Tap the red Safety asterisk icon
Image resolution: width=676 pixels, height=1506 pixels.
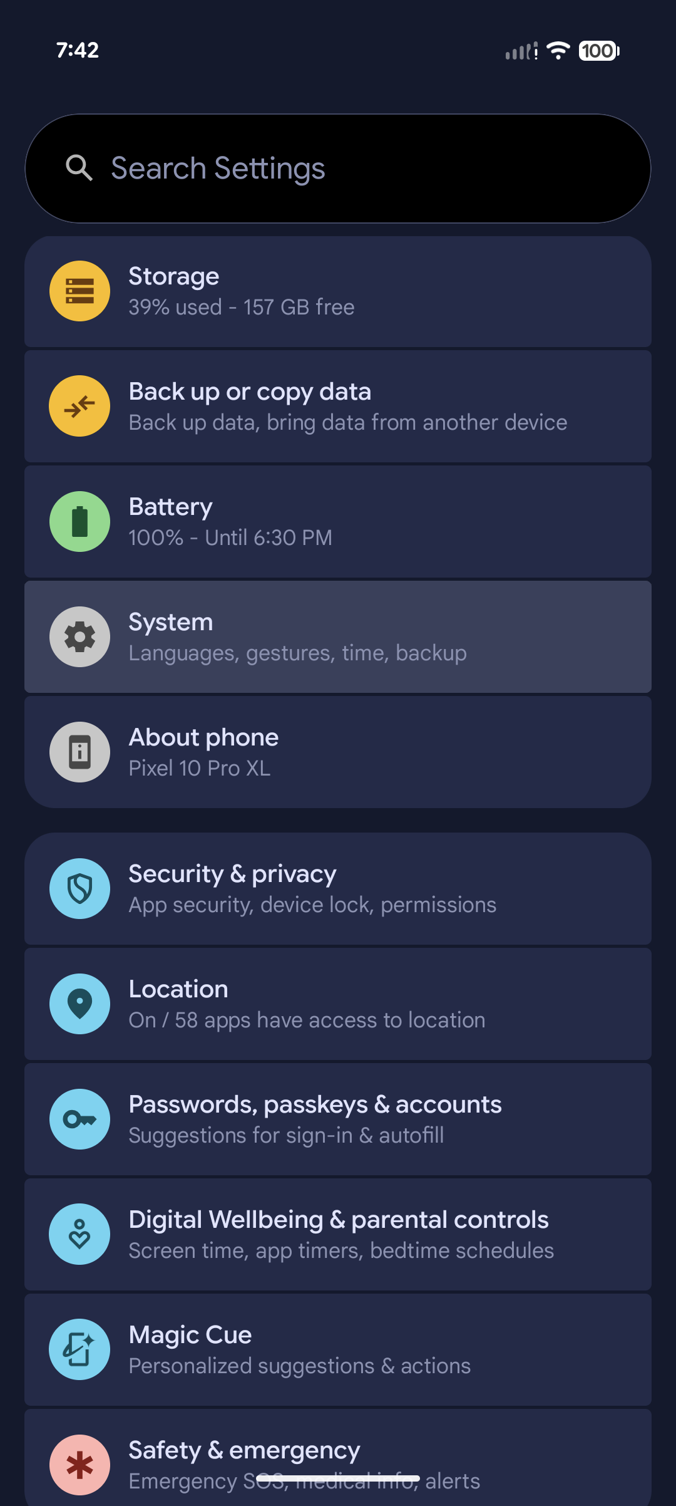(79, 1465)
